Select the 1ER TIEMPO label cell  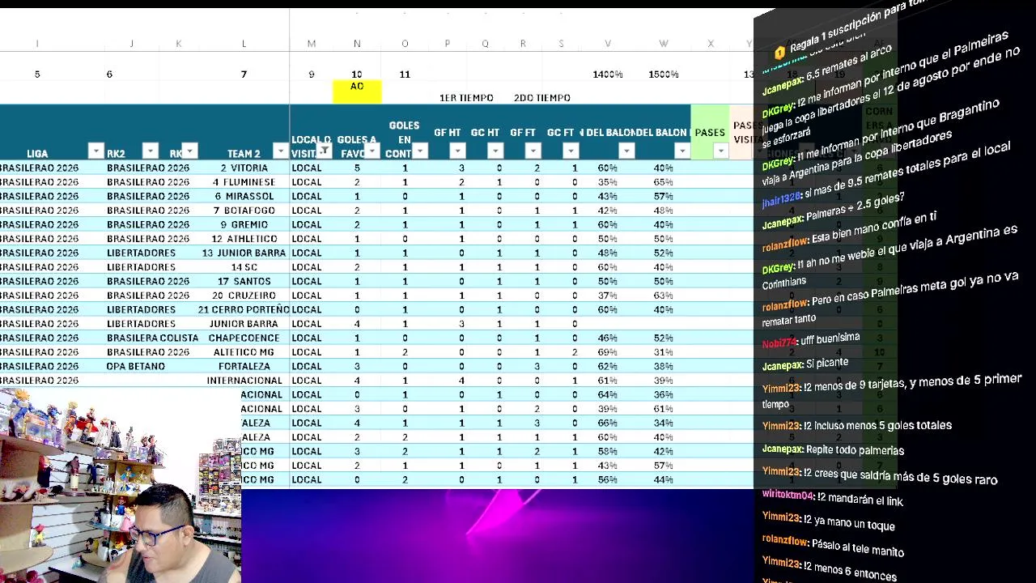click(466, 98)
